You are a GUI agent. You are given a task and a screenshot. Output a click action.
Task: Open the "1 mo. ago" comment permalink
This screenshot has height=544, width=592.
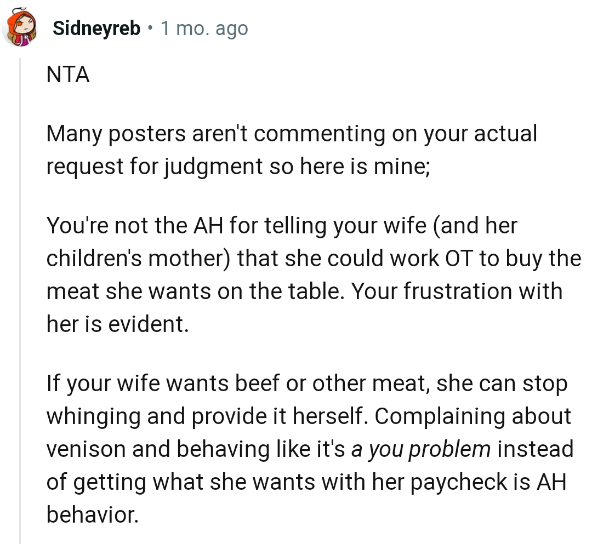click(x=204, y=28)
